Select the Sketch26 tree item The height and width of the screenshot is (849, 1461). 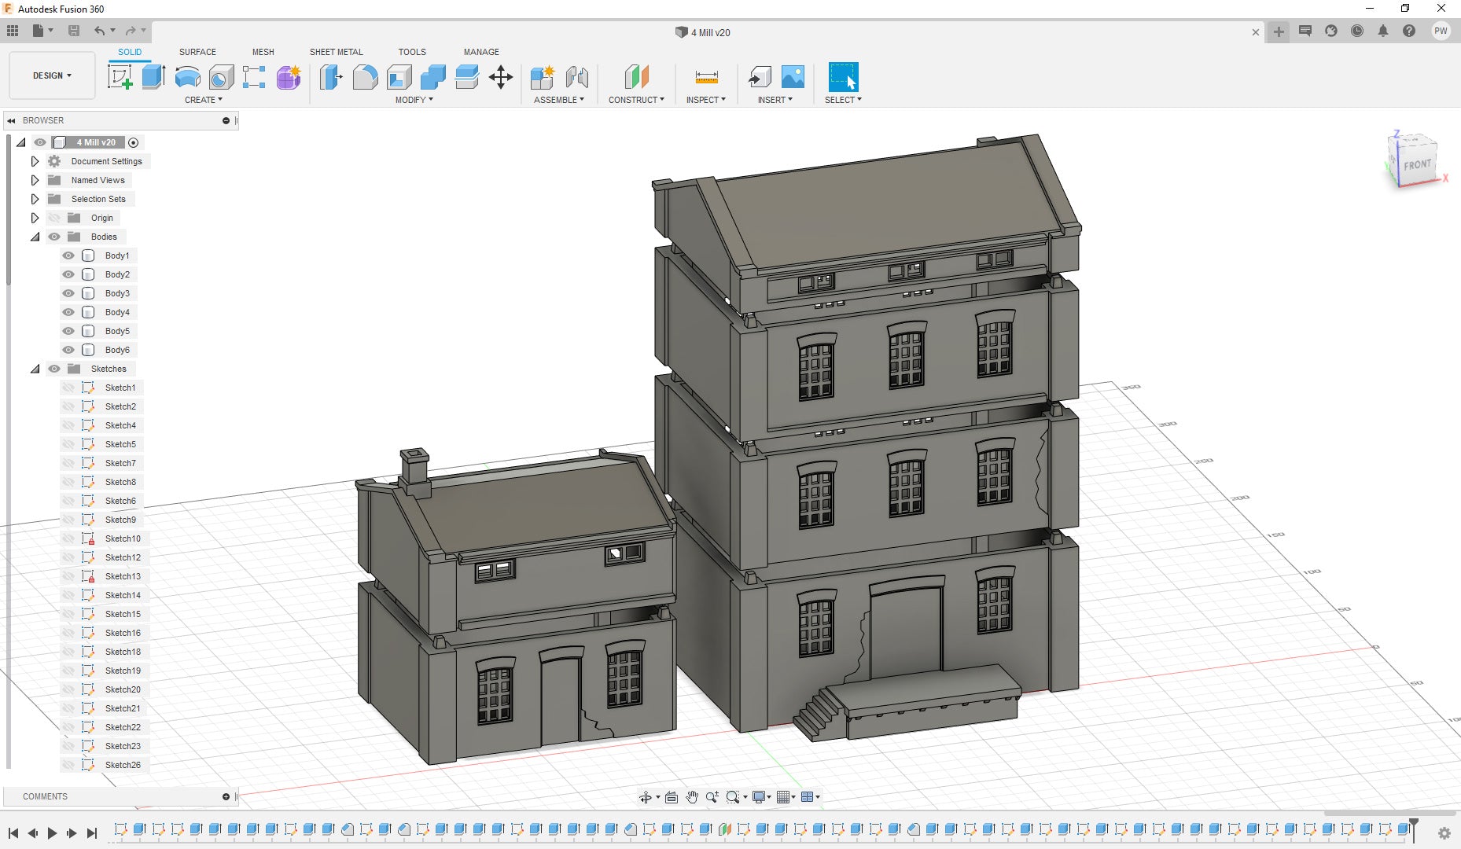point(123,765)
